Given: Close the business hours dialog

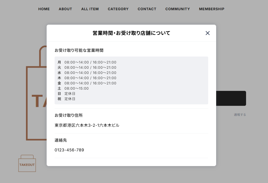Looking at the screenshot, I should point(207,33).
